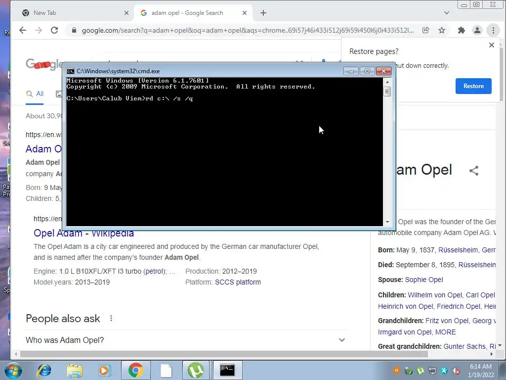Click the cmd window scroll down arrow
Image resolution: width=506 pixels, height=380 pixels.
tap(387, 222)
